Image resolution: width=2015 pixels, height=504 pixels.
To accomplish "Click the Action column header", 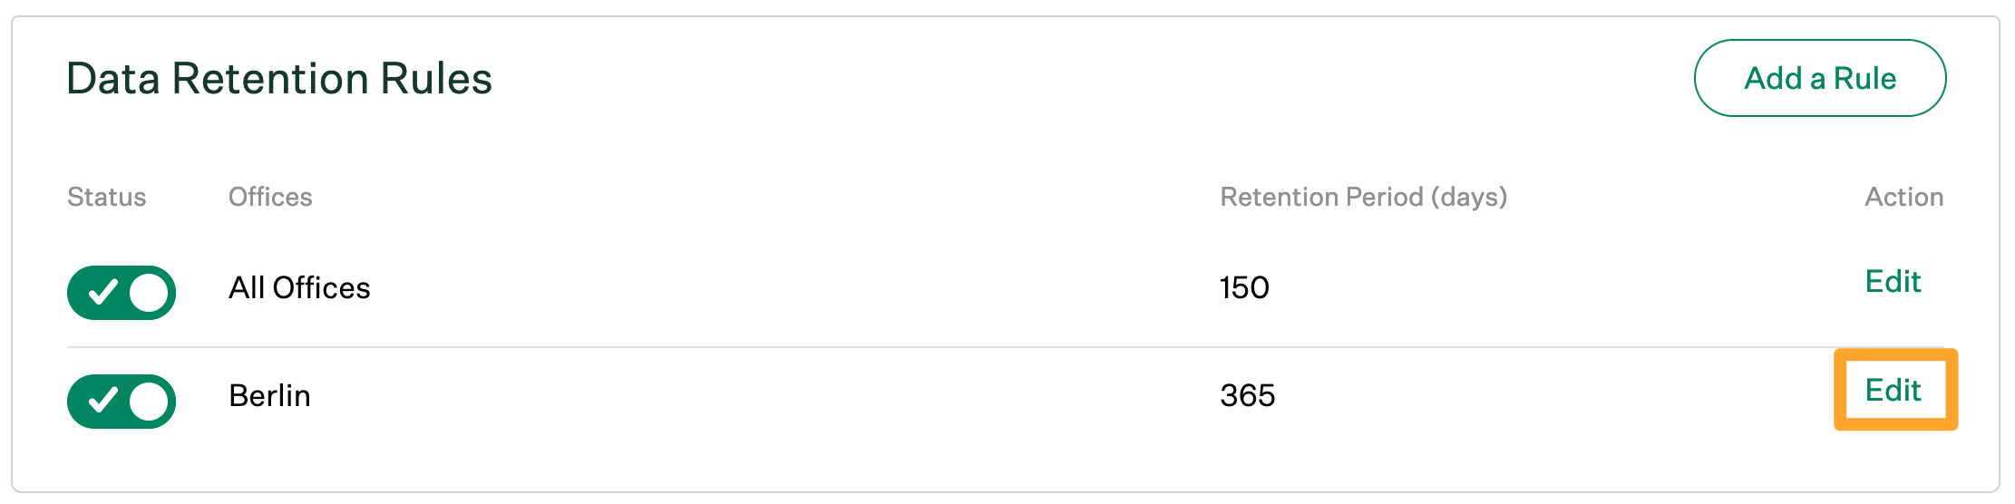I will pyautogui.click(x=1903, y=197).
